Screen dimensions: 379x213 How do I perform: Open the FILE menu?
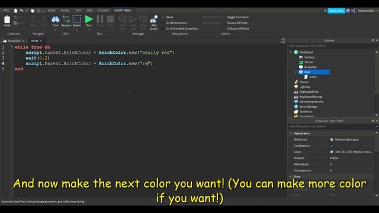coord(7,11)
